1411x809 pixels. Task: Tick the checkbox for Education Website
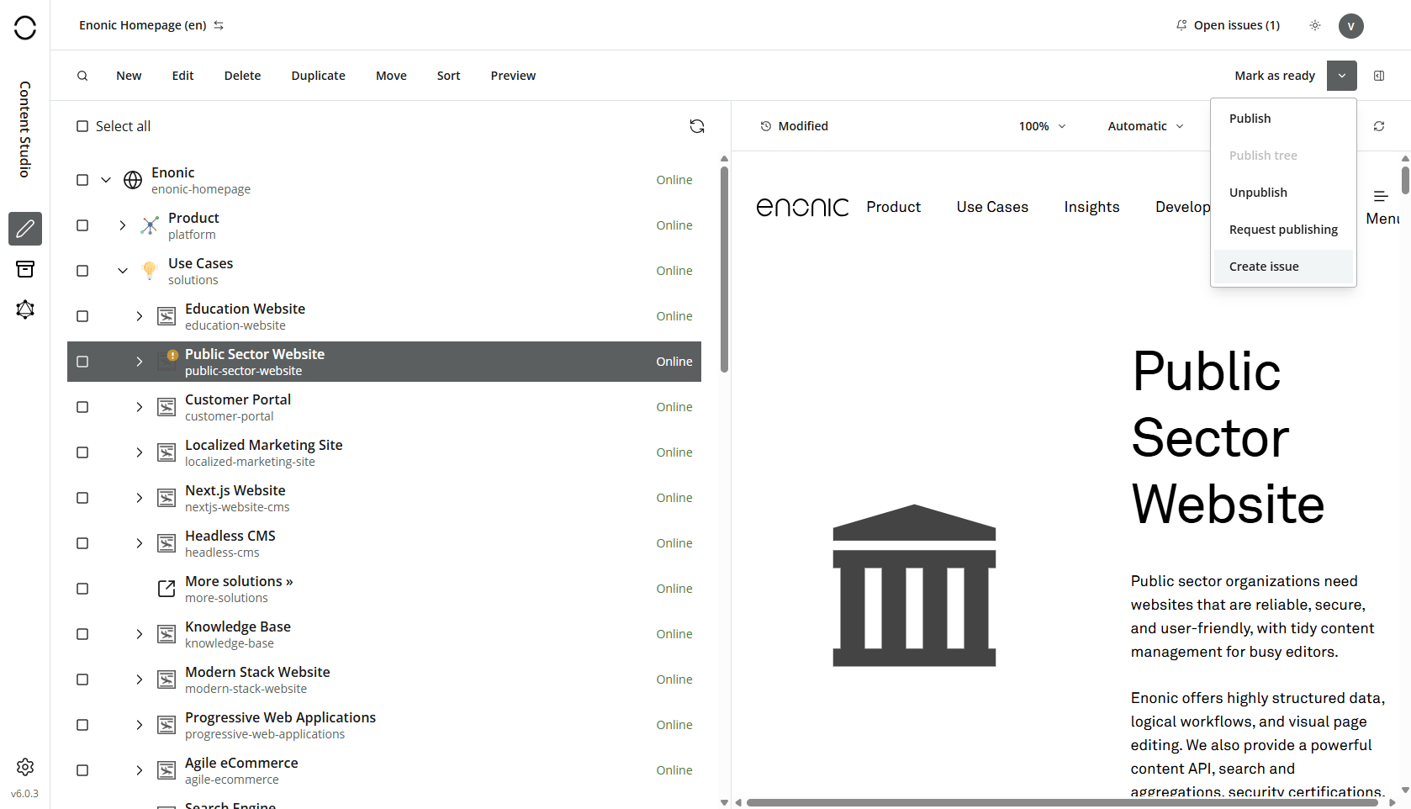pos(82,316)
